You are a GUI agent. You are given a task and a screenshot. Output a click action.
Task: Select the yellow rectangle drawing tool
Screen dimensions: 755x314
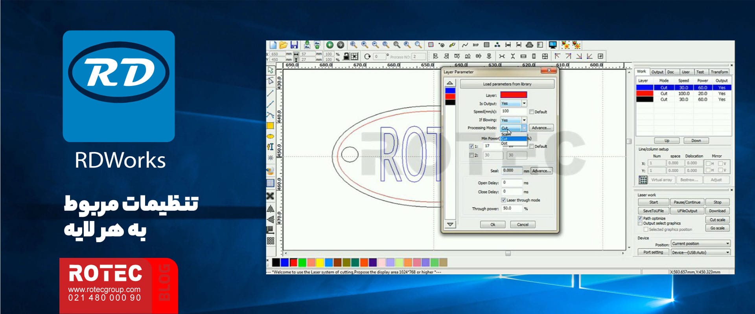pos(270,126)
